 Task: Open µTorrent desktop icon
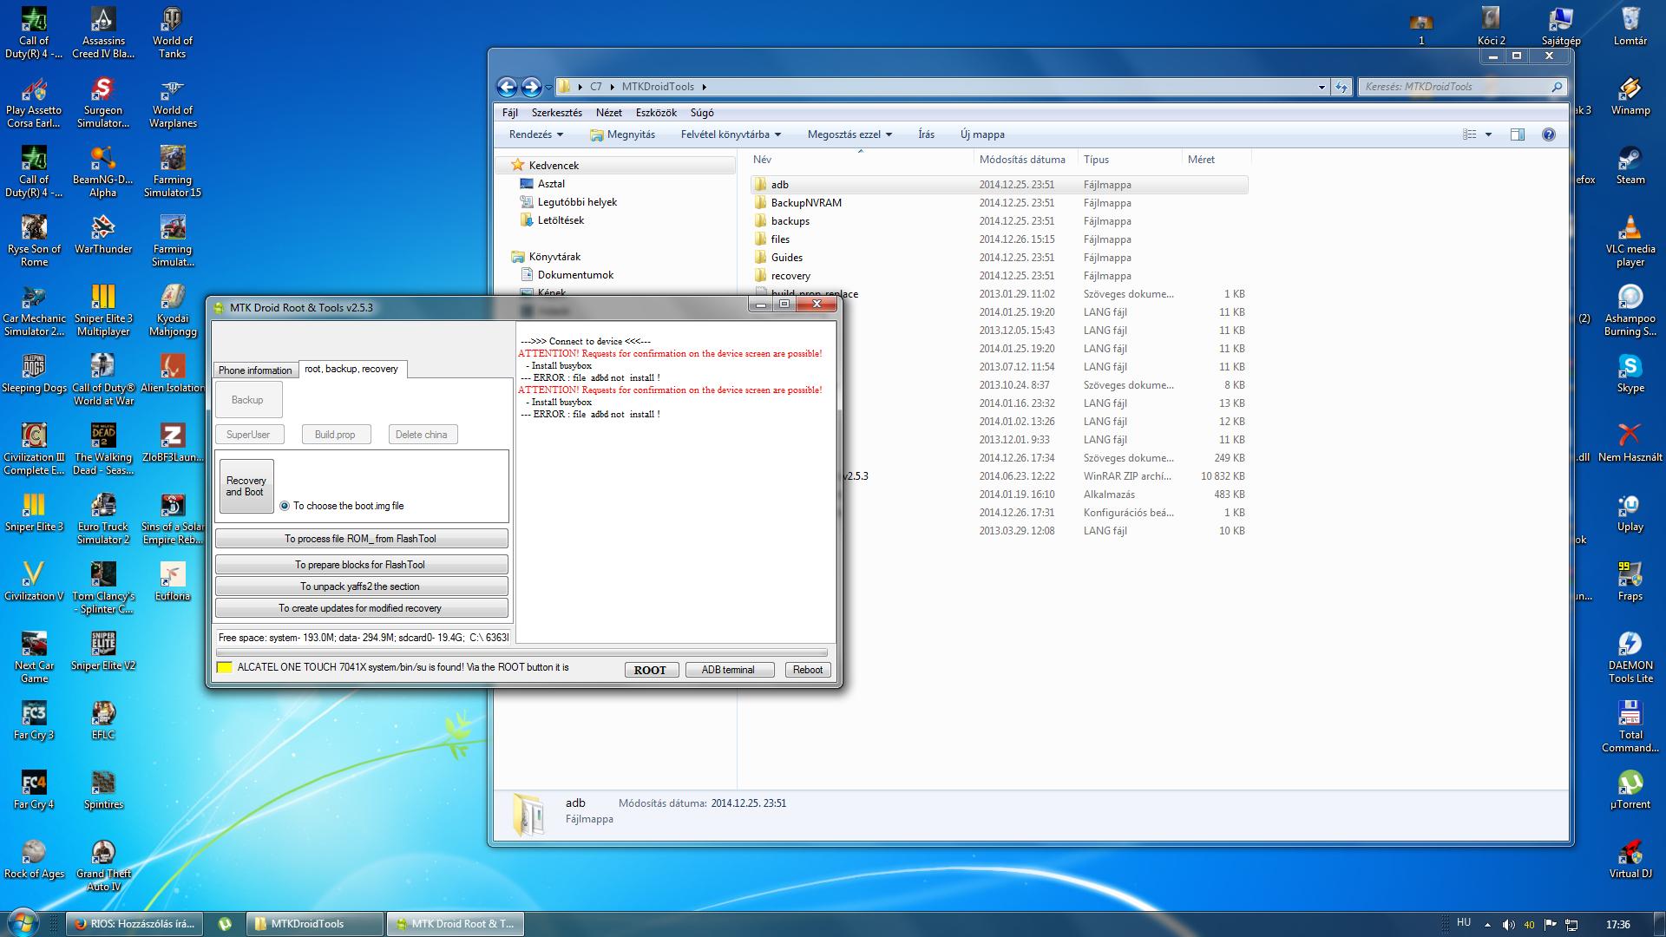pyautogui.click(x=1630, y=790)
